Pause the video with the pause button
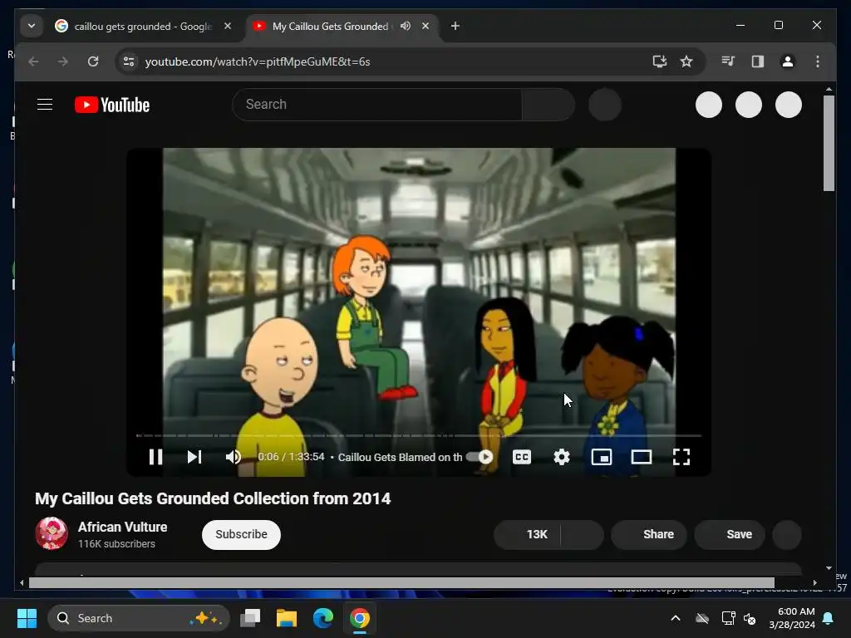The image size is (851, 638). click(x=155, y=457)
